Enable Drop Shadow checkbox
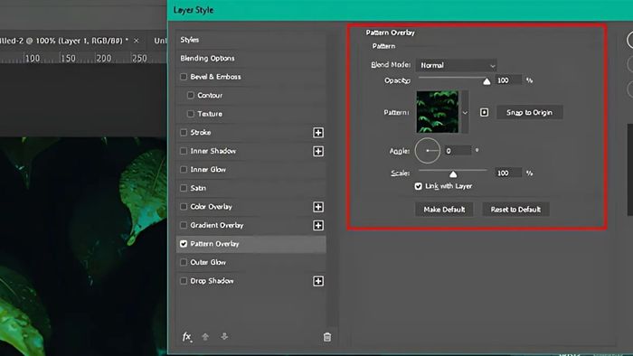 click(184, 281)
